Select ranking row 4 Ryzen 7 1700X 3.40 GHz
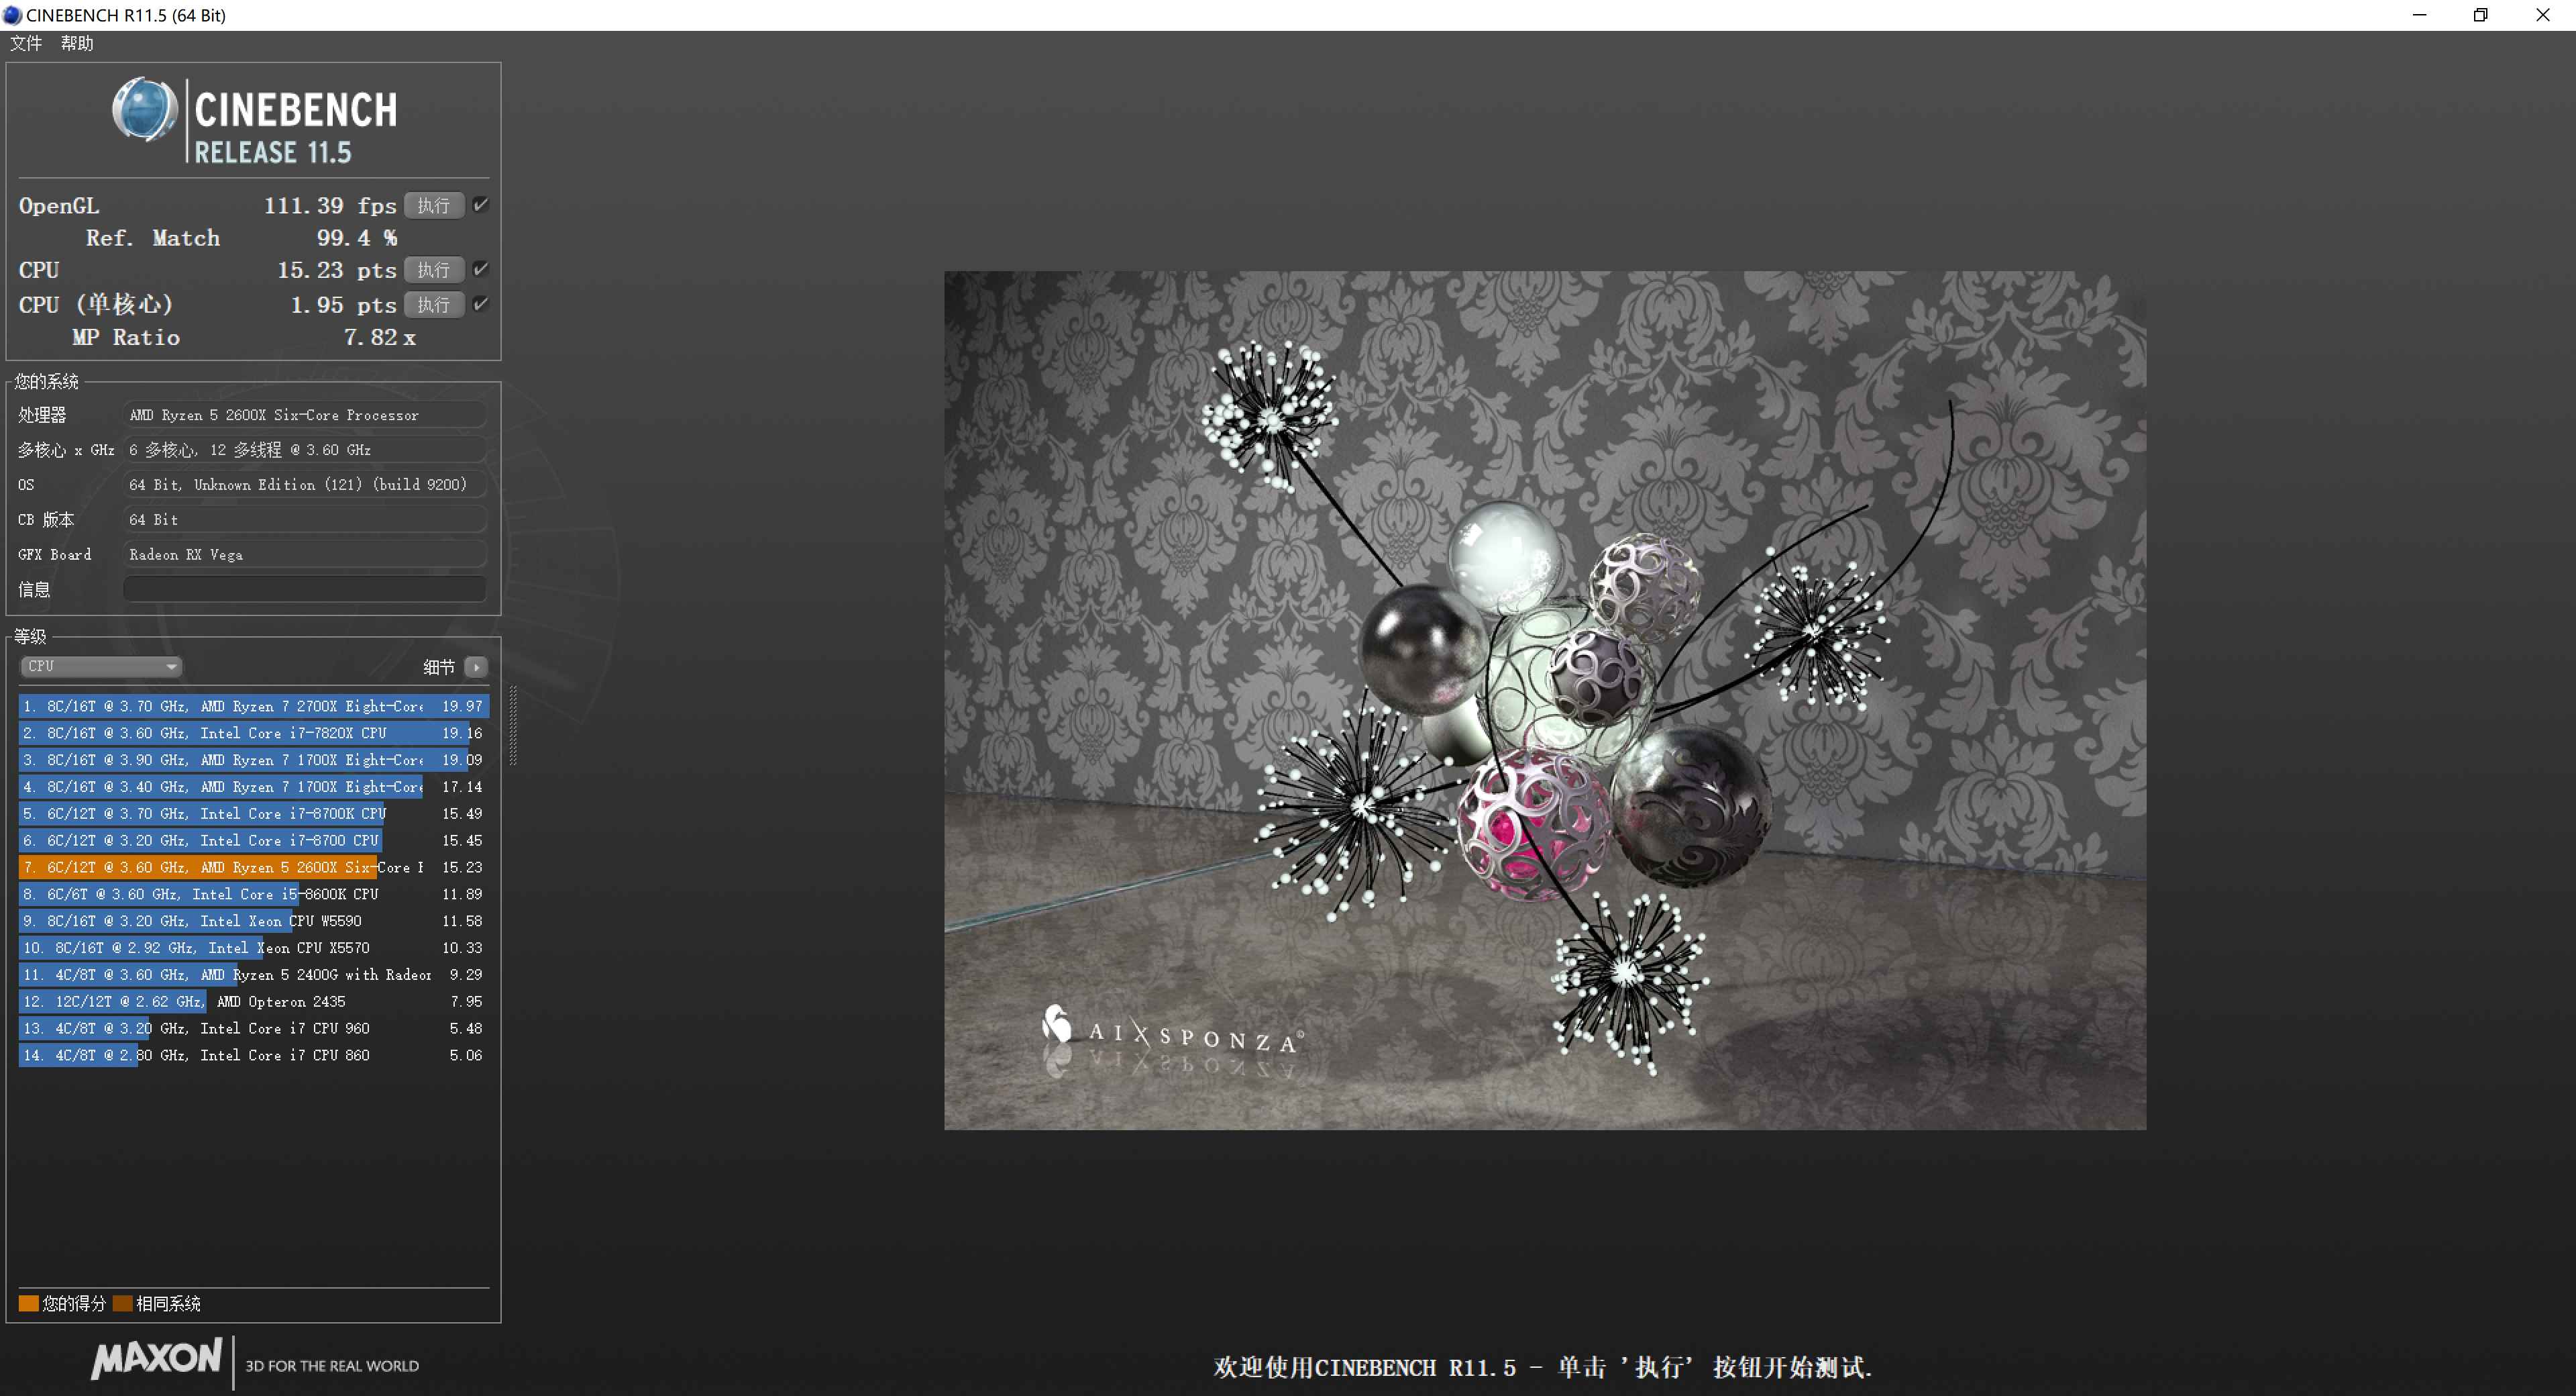 [254, 787]
